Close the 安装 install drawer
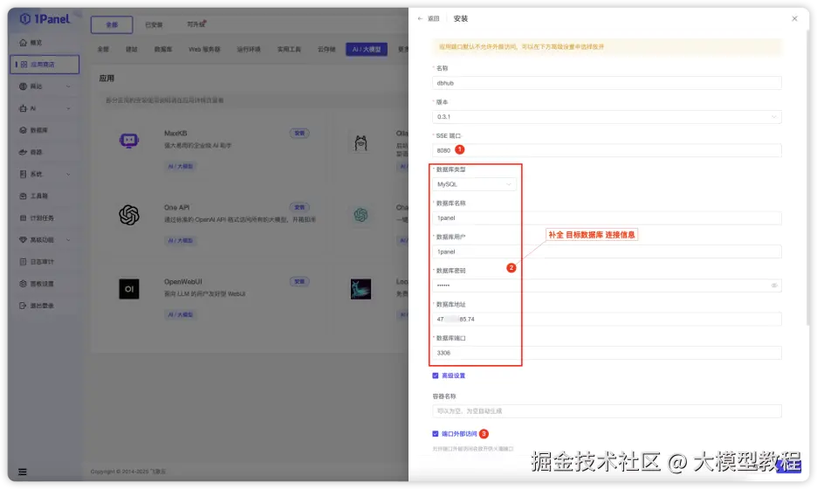 click(794, 18)
